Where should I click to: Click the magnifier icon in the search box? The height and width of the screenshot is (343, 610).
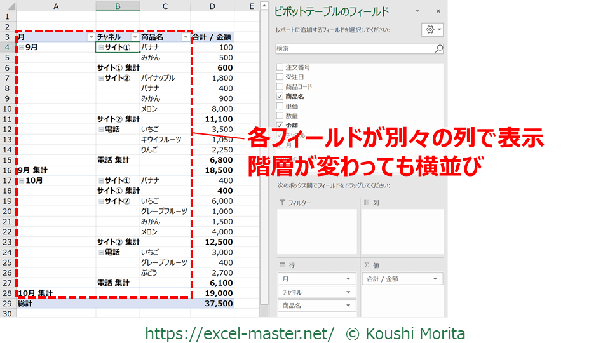click(438, 48)
